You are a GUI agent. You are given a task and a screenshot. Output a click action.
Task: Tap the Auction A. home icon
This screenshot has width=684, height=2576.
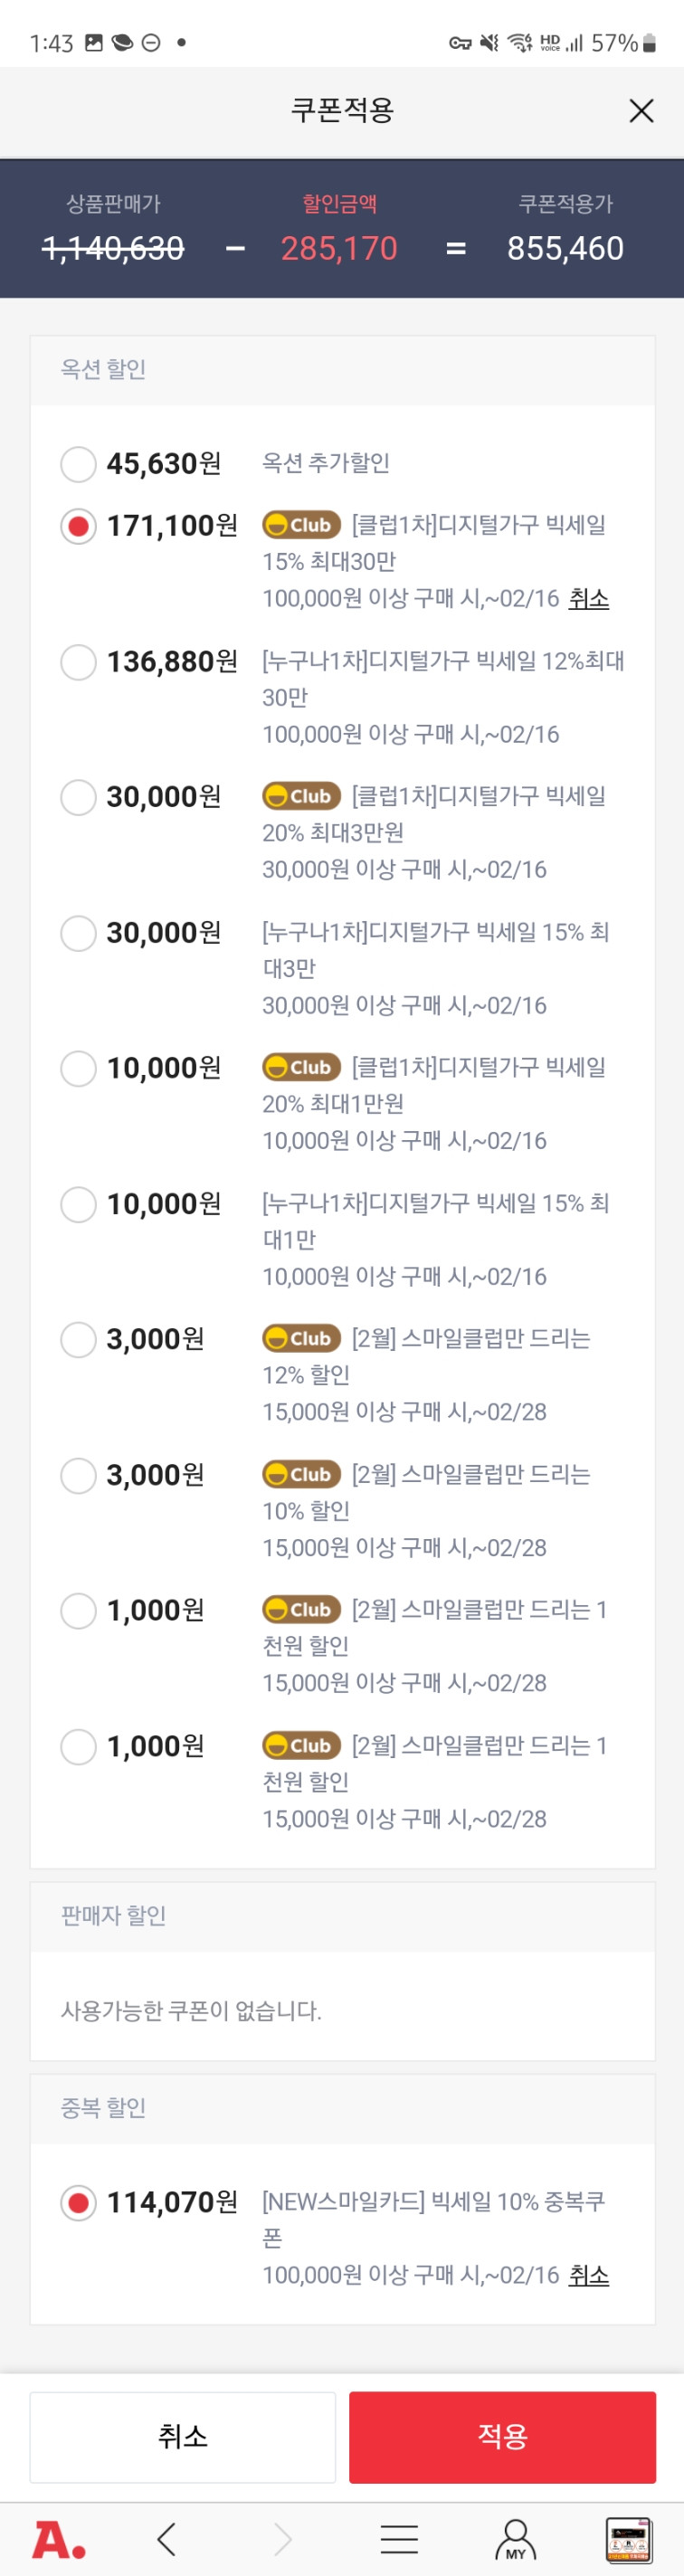click(x=58, y=2538)
